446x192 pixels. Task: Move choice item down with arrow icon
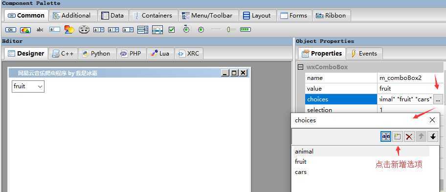pyautogui.click(x=433, y=136)
